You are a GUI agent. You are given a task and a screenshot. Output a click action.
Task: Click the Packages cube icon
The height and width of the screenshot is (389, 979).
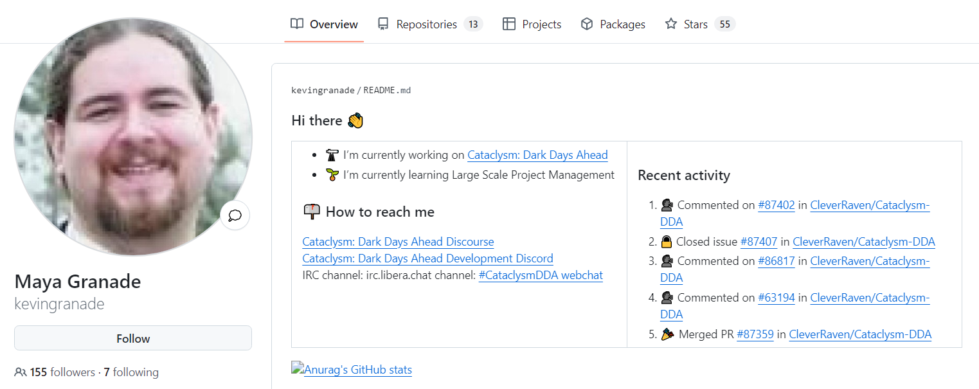click(x=586, y=24)
